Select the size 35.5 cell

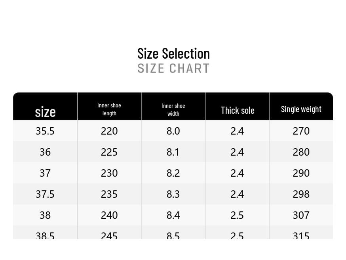coord(45,131)
